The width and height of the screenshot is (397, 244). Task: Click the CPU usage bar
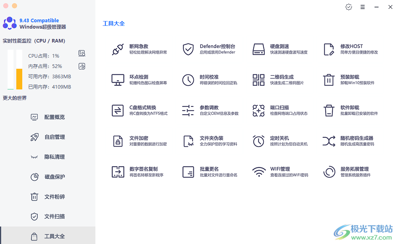[x=10, y=70]
